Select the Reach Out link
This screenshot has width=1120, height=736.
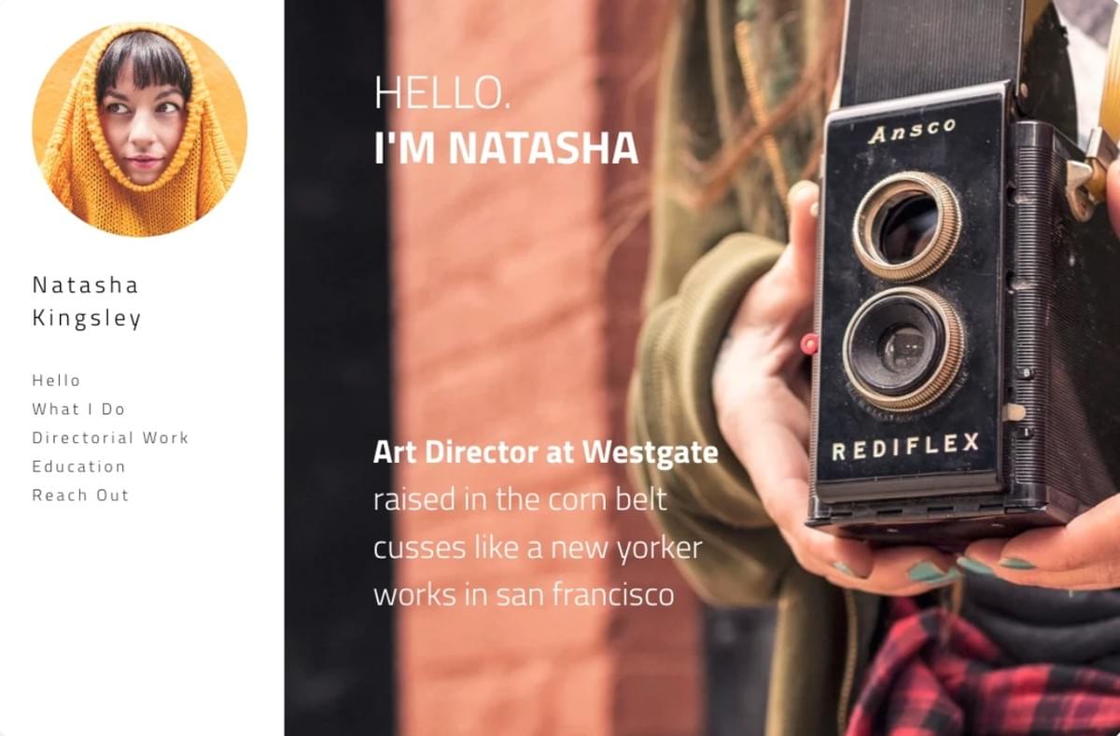tap(80, 495)
